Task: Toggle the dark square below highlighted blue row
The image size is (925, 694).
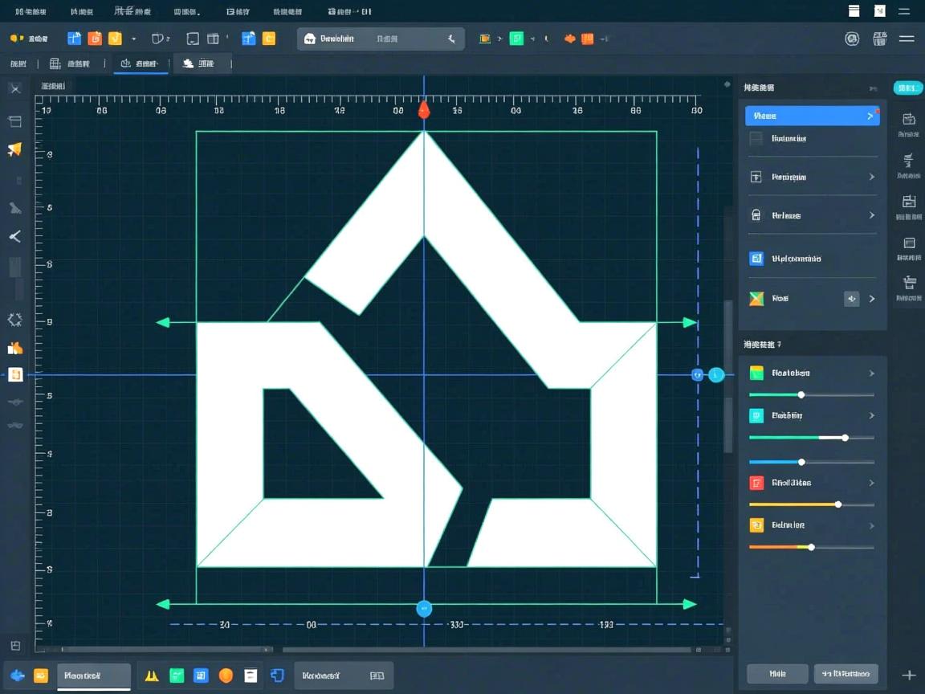Action: tap(756, 139)
